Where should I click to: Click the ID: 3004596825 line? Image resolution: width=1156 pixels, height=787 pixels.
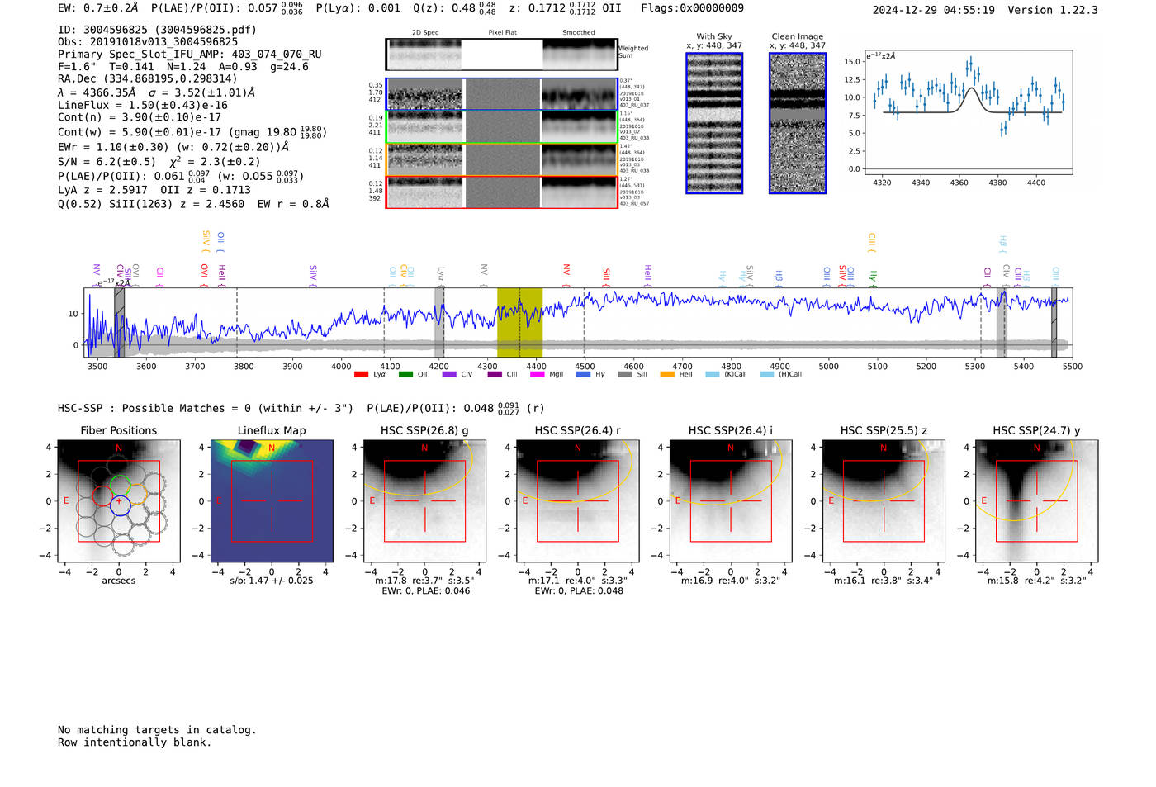(x=157, y=30)
